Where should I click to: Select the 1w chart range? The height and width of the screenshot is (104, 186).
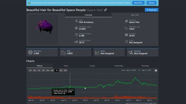[x=39, y=70]
